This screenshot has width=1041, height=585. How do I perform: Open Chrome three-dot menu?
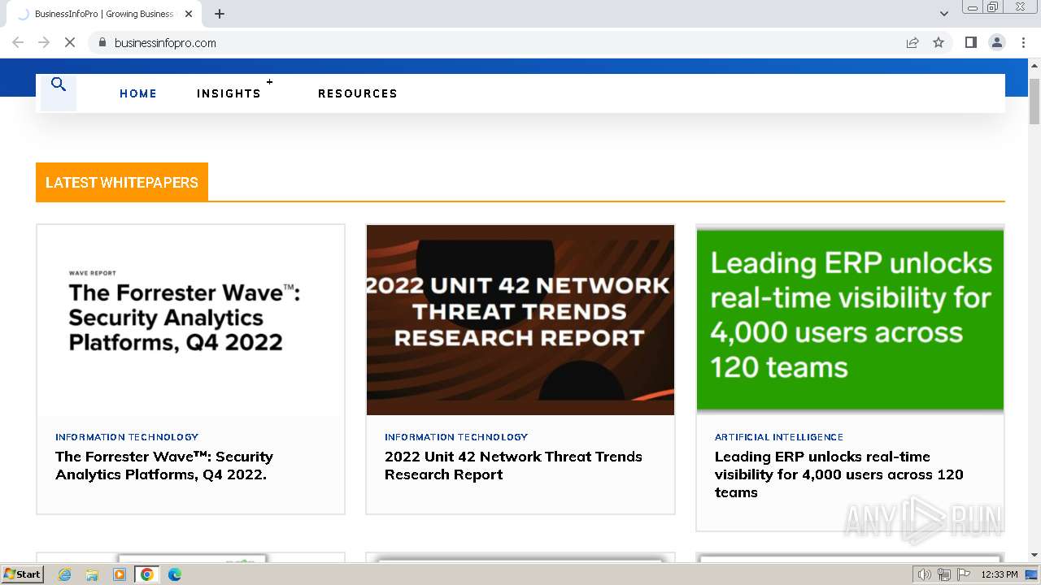click(x=1022, y=42)
